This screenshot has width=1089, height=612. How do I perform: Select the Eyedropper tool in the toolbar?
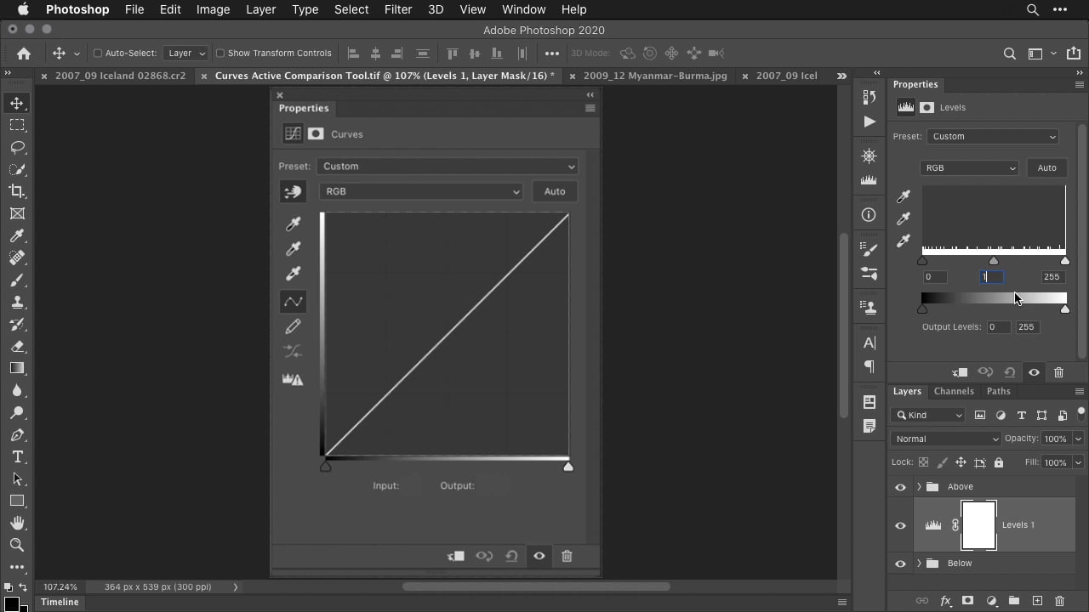(17, 235)
